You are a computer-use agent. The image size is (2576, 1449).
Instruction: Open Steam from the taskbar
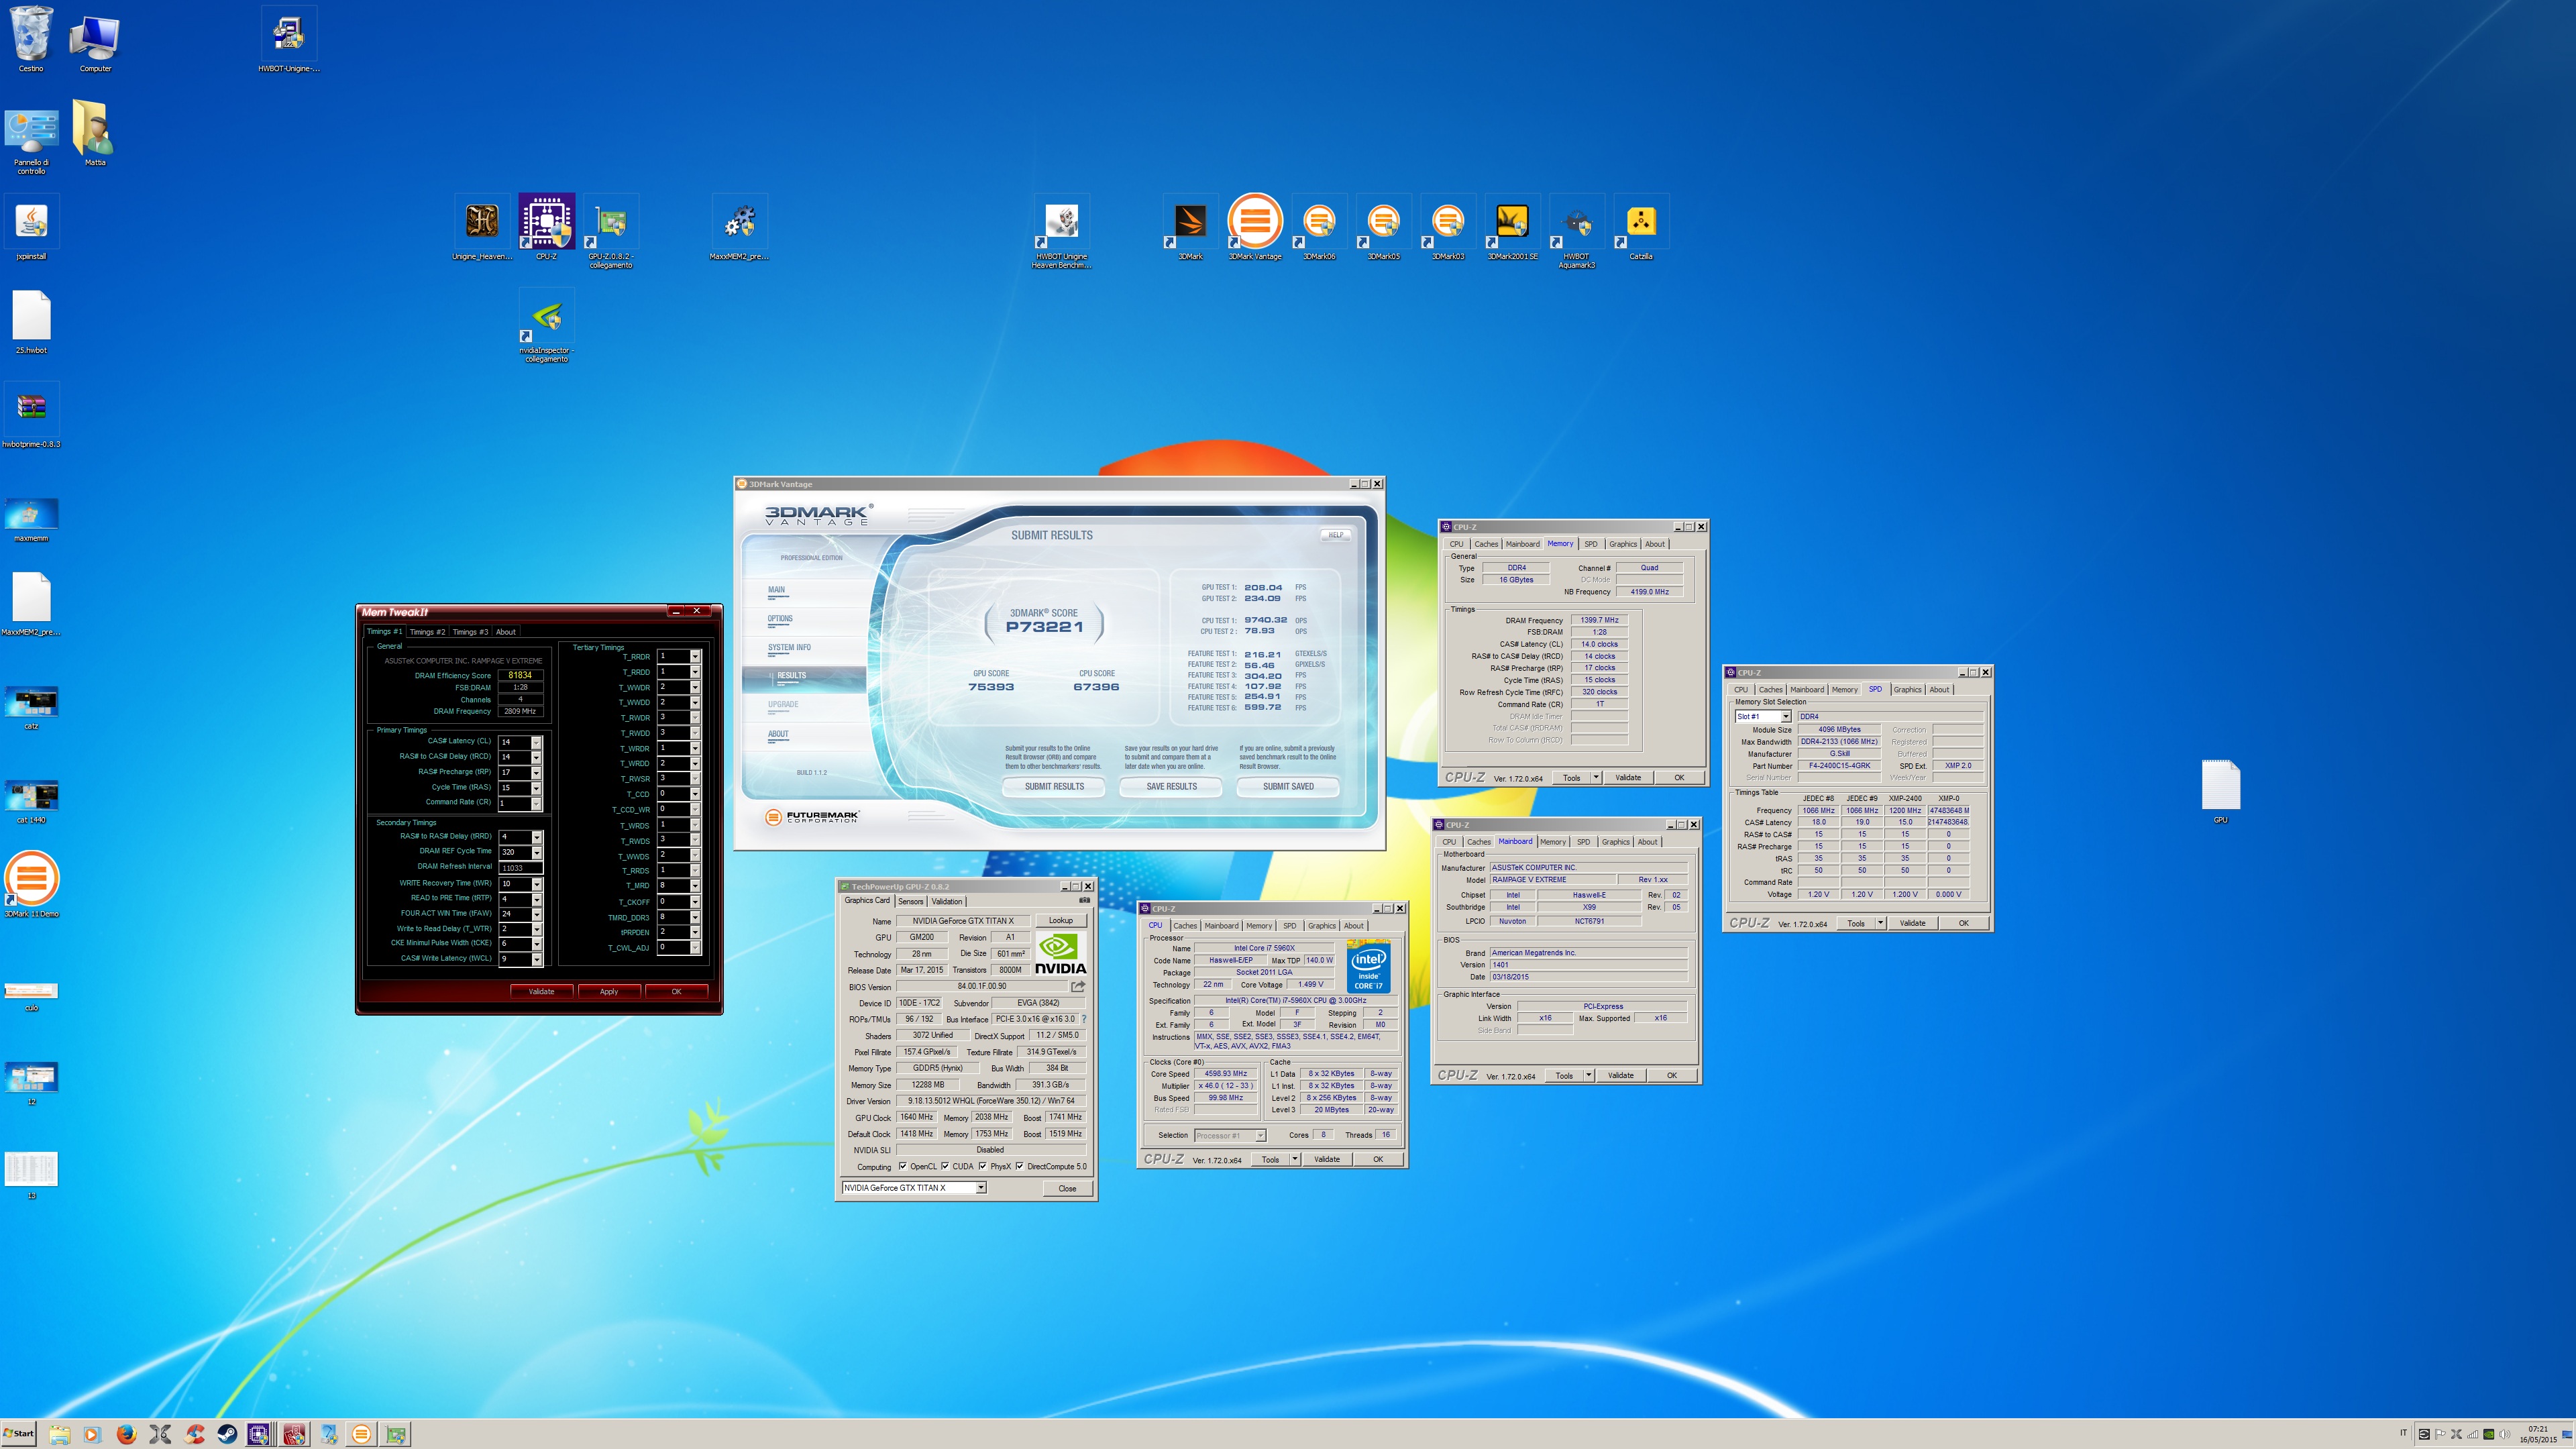[x=228, y=1434]
